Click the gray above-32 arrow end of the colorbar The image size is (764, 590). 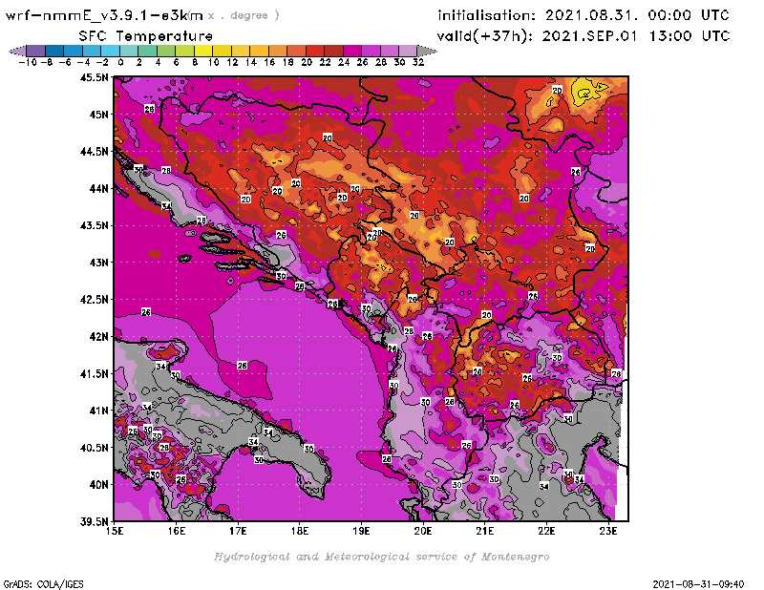[x=426, y=51]
